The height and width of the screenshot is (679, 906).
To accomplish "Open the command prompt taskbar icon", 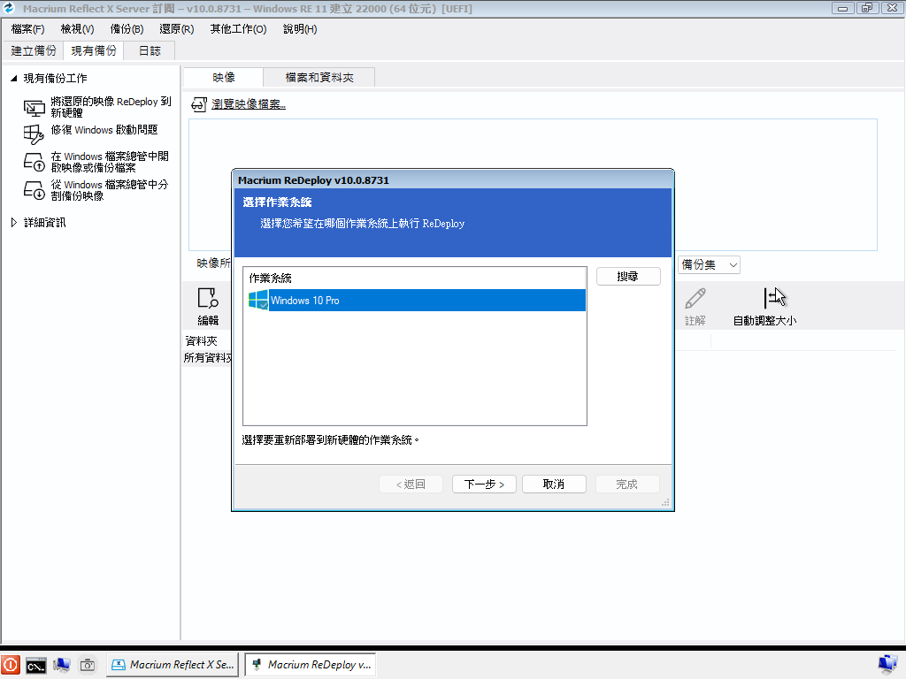I will 36,665.
